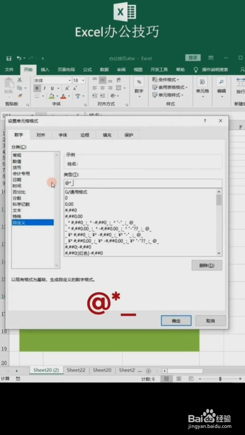Click the Type input field with @*

[x=143, y=183]
